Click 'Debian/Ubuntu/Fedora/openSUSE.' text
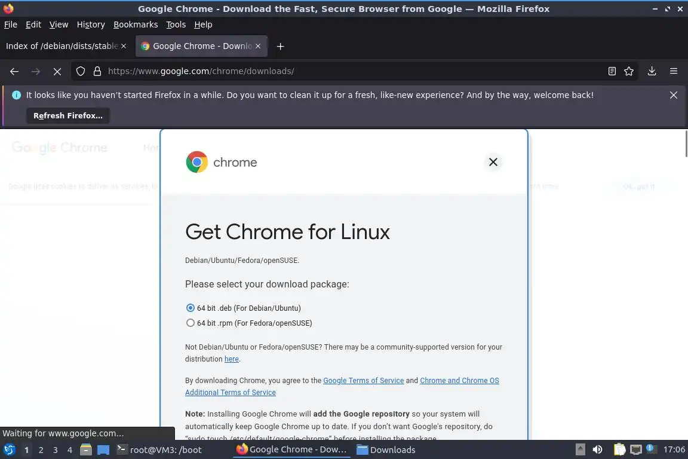Viewport: 688px width, 459px height. [242, 261]
